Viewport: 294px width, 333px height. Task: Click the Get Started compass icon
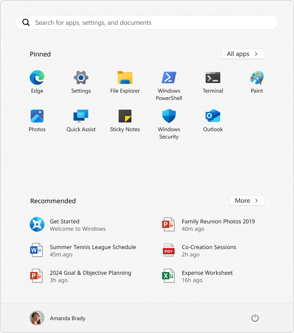[x=37, y=224]
